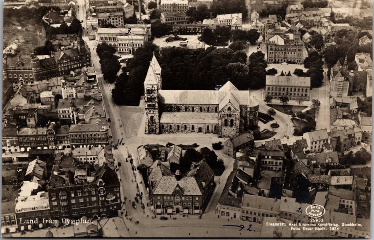
Task: Click the handwritten 2 above the logo
Action: click(299, 210)
